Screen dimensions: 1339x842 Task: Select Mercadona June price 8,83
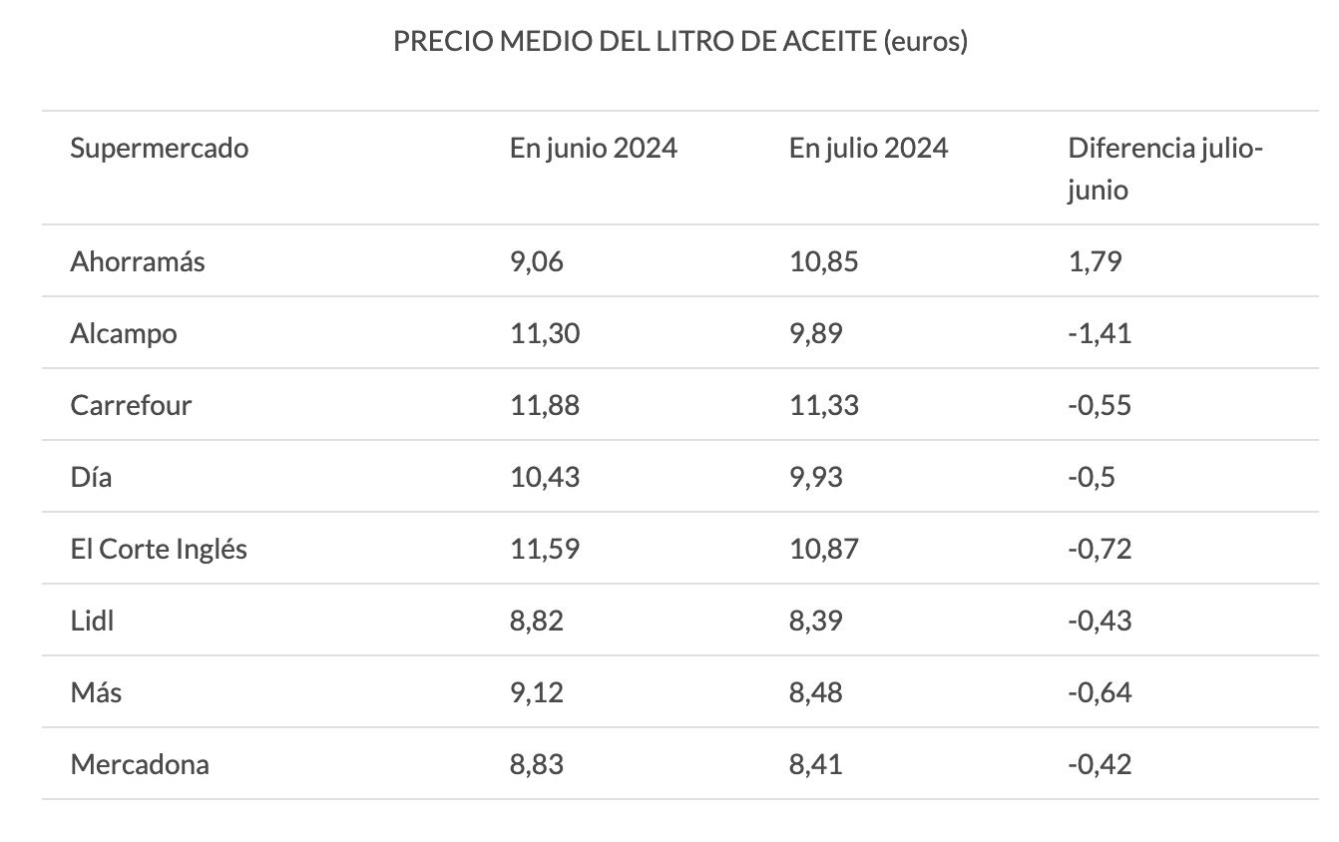536,764
